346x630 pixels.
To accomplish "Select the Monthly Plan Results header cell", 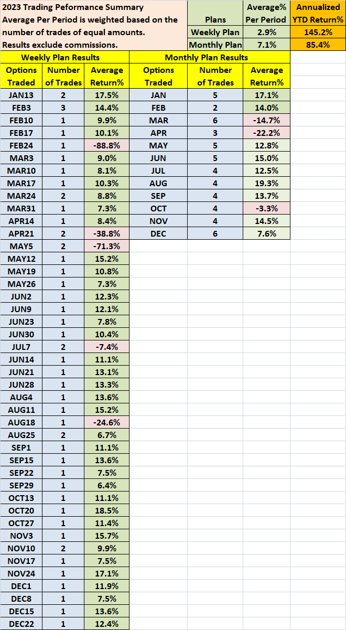I will 210,57.
